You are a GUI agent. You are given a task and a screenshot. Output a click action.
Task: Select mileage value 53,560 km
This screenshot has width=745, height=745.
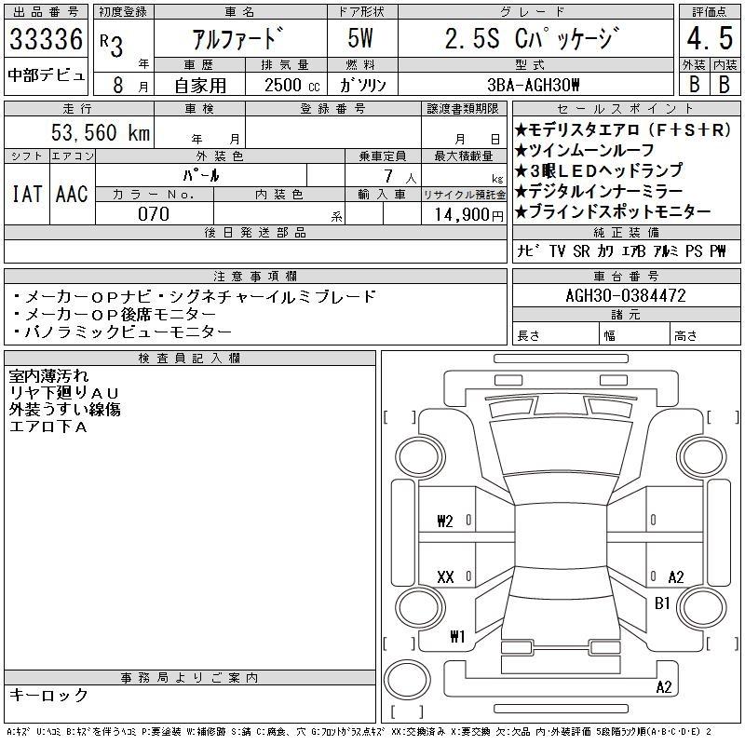click(101, 132)
